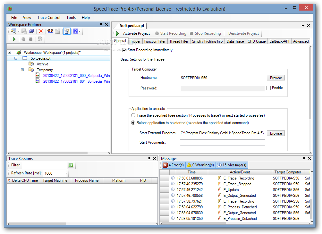Pin the Trace Sessions panel
This screenshot has width=322, height=234.
149,158
